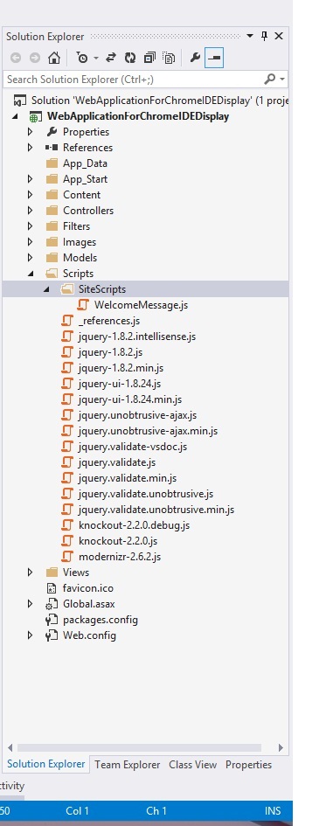Switch to the Team Explorer tab

click(127, 764)
